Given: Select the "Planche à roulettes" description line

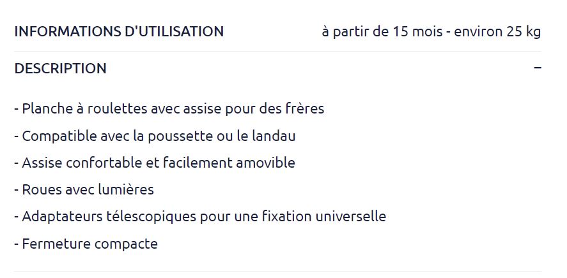Looking at the screenshot, I should (169, 108).
